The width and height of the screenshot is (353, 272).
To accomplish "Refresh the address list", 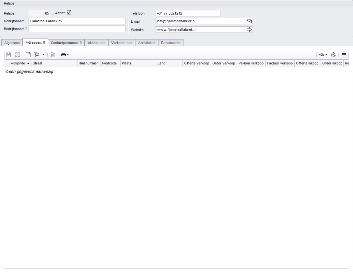I will (x=333, y=55).
